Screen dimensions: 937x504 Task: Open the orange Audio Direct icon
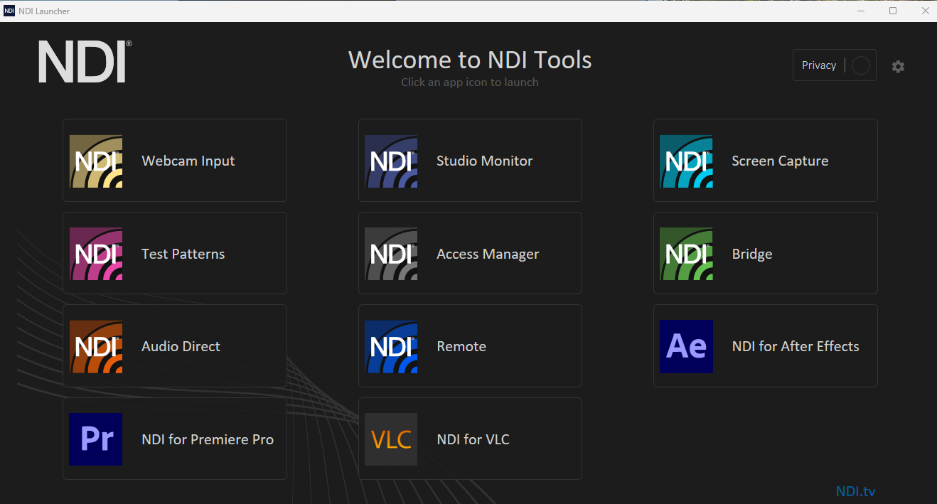(x=96, y=346)
